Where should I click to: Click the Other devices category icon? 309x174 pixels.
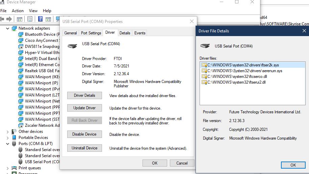pyautogui.click(x=14, y=132)
